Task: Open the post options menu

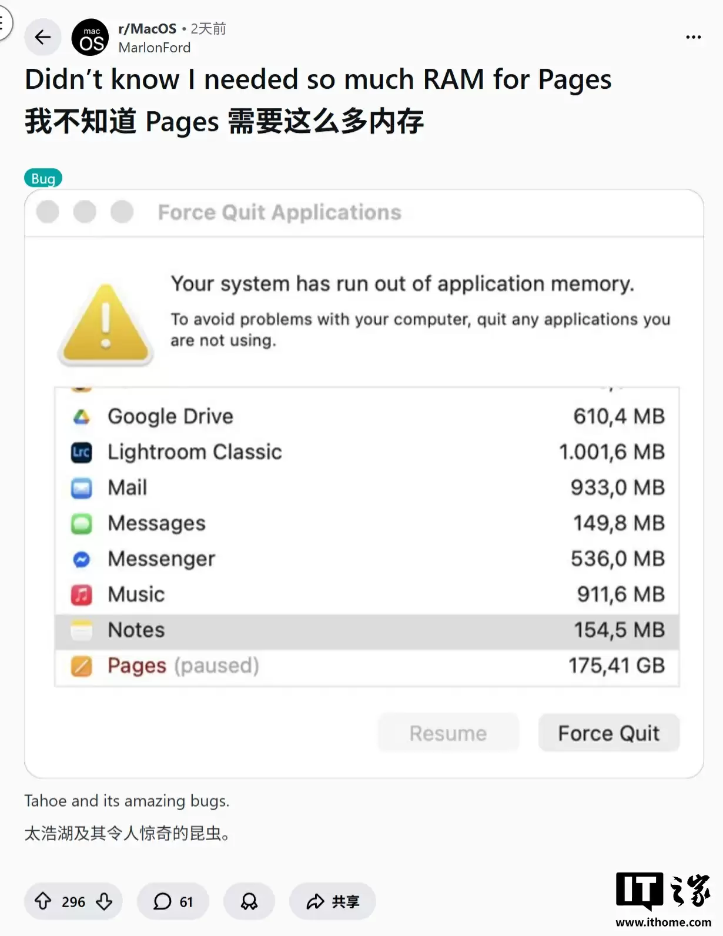Action: coord(694,37)
